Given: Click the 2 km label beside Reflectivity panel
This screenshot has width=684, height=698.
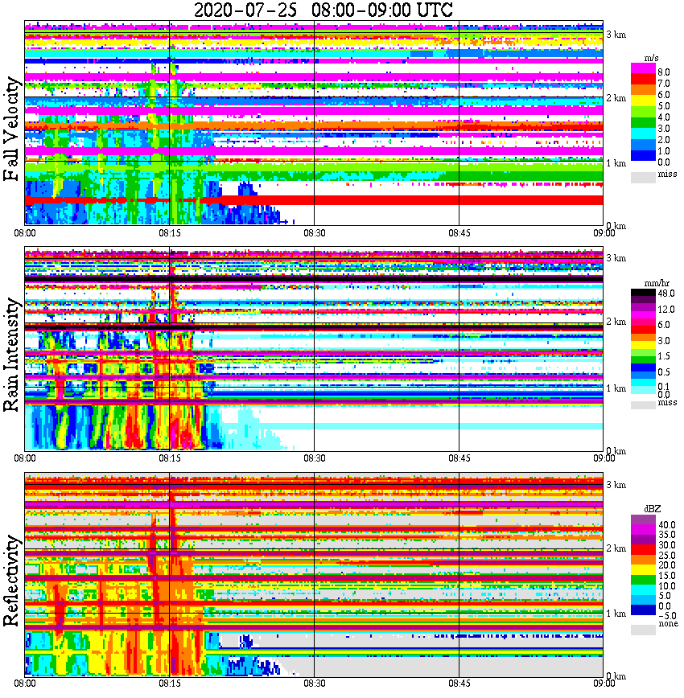Looking at the screenshot, I should [x=616, y=548].
